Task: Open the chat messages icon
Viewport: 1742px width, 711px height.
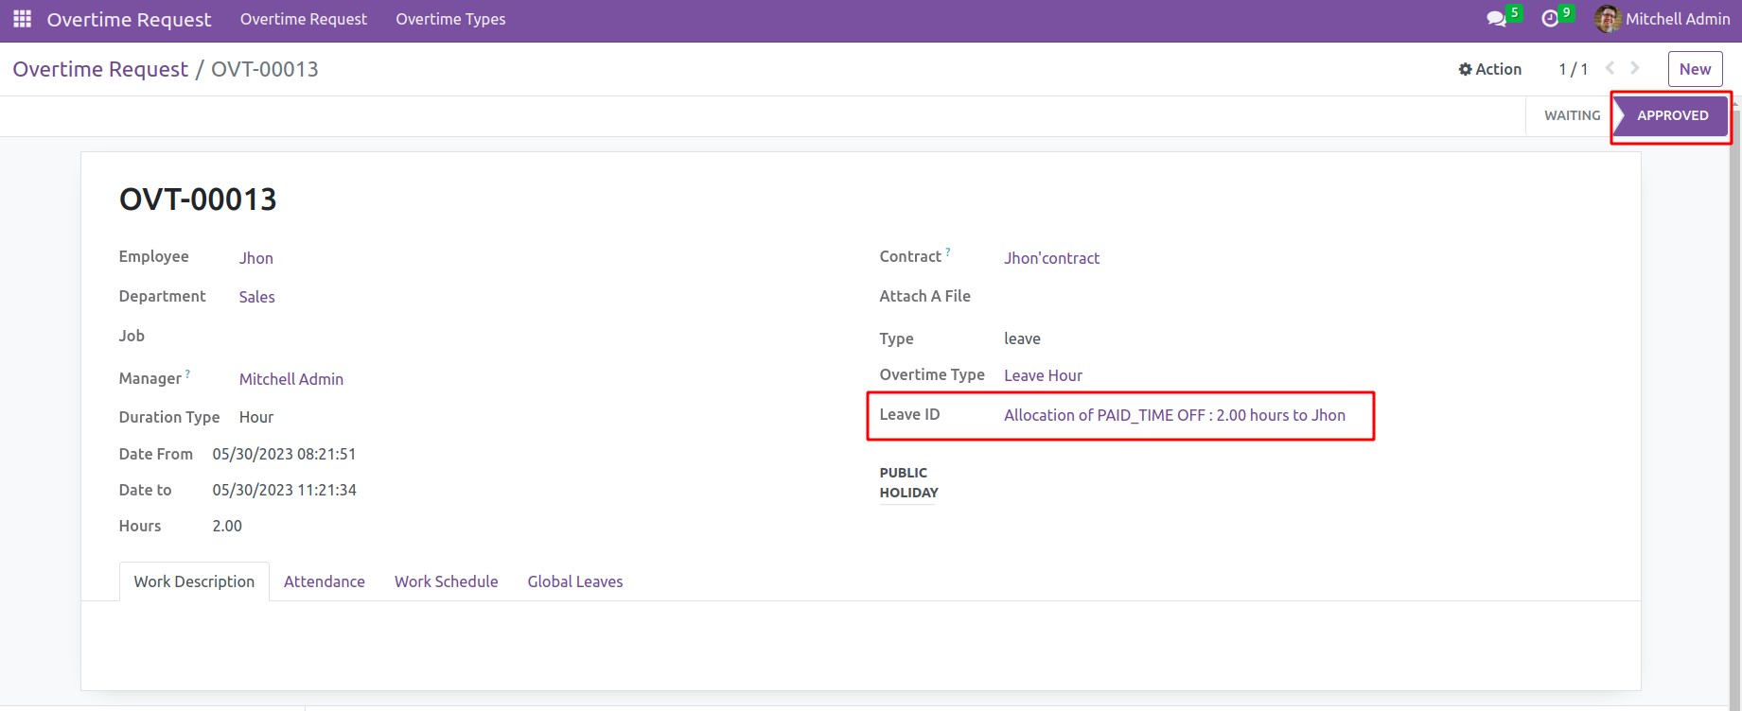Action: tap(1496, 19)
